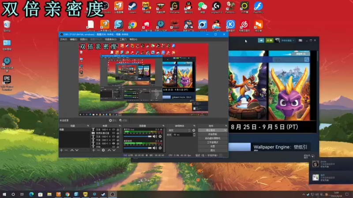353x198 pixels.
Task: Open the Epic Games Launcher desktop shortcut
Action: [7, 83]
